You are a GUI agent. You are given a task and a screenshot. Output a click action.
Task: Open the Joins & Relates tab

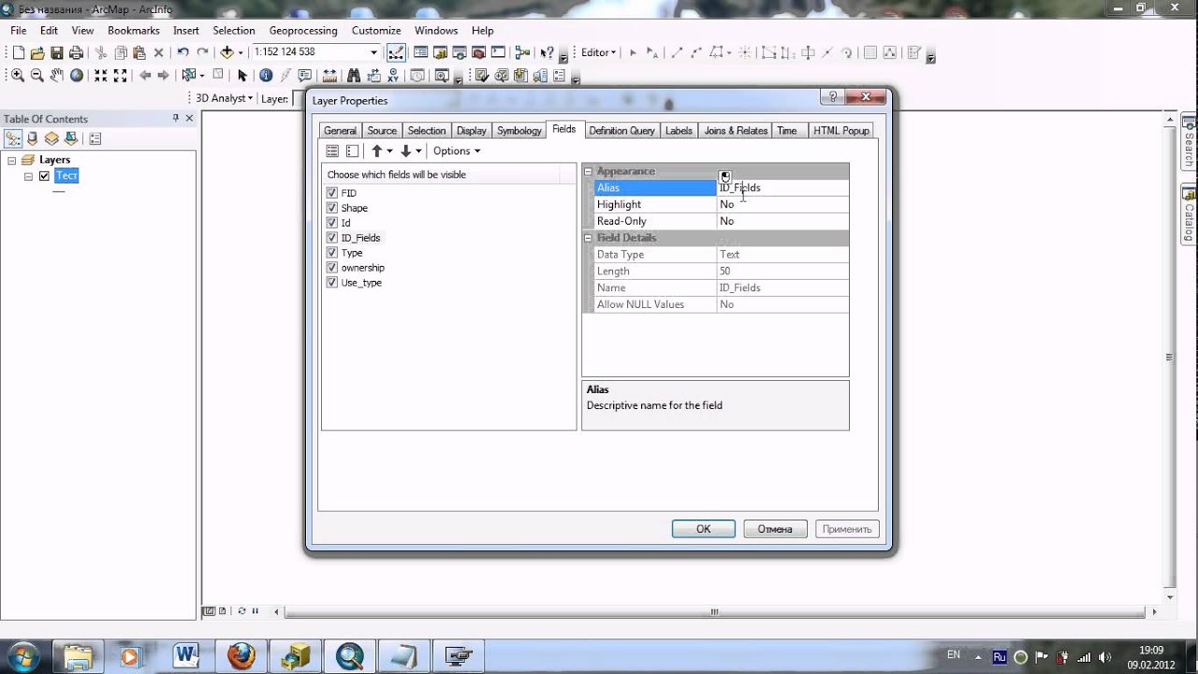(736, 131)
